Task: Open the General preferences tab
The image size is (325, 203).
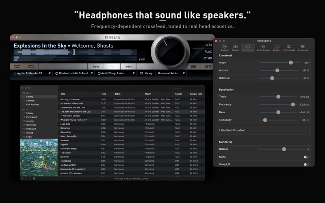Action: point(224,48)
